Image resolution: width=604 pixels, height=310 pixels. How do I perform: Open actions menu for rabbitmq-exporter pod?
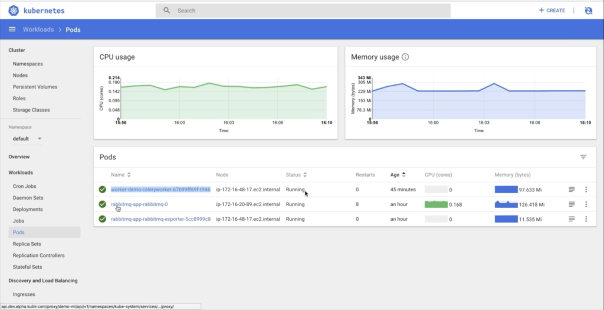coord(586,218)
